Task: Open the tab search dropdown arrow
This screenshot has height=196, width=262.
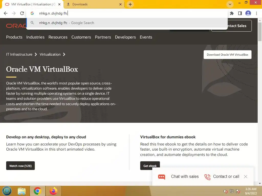Action: [x=230, y=4]
